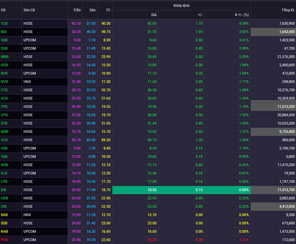Select HDB ceiling price 24.50
Image resolution: width=296 pixels, height=244 pixels.
[x=76, y=198]
